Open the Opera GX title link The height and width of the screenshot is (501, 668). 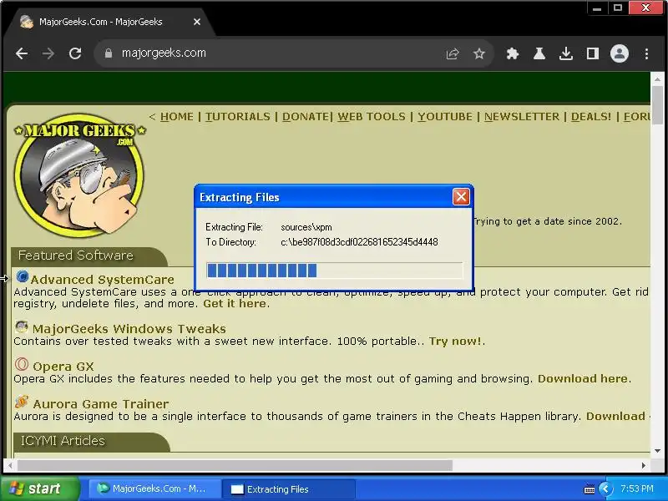(x=63, y=367)
